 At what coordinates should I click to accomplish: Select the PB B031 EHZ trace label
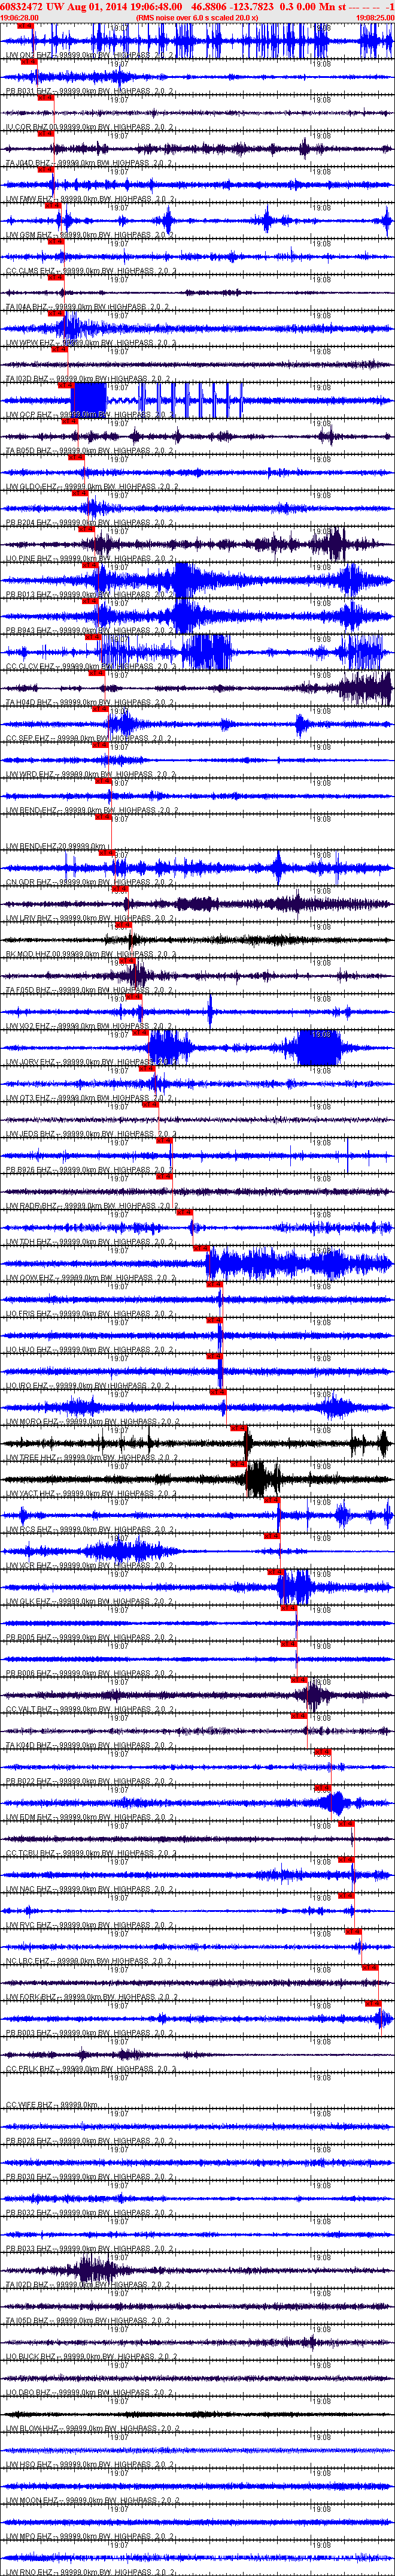(x=91, y=91)
